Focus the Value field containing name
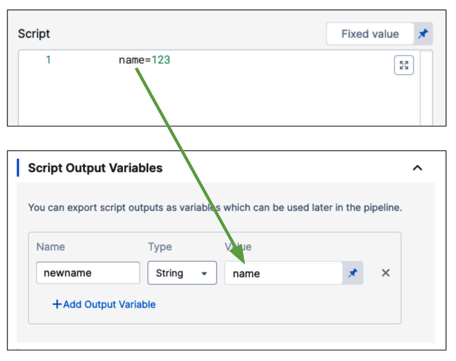 283,273
